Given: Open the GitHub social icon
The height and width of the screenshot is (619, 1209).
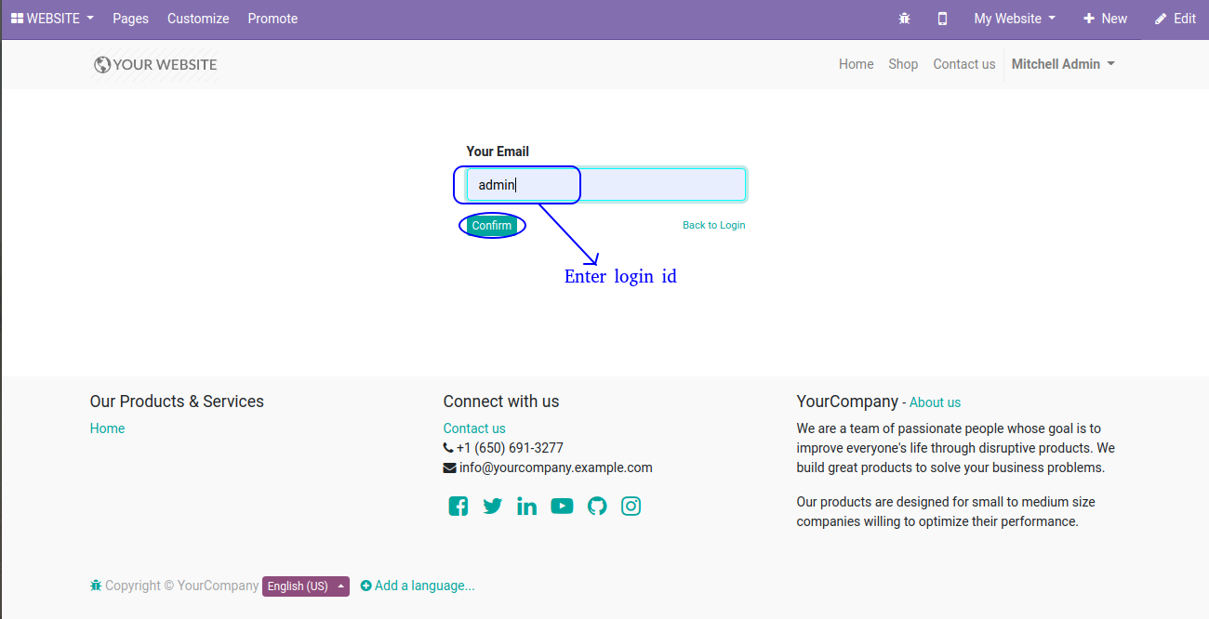Looking at the screenshot, I should [x=597, y=506].
